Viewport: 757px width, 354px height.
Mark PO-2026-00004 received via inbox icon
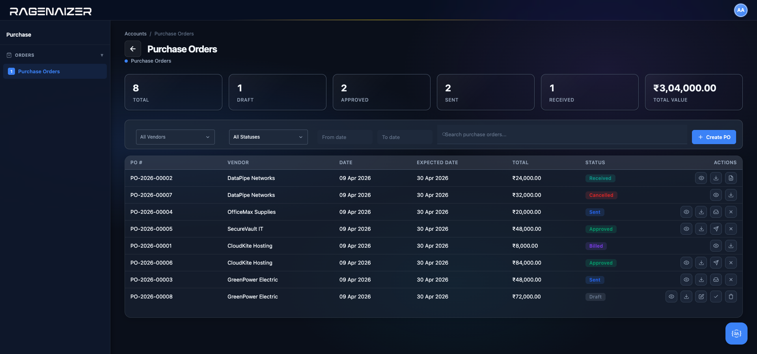pos(716,212)
